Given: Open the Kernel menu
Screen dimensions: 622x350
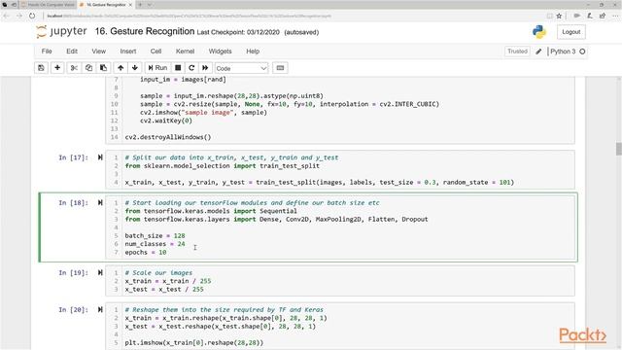Looking at the screenshot, I should tap(186, 52).
